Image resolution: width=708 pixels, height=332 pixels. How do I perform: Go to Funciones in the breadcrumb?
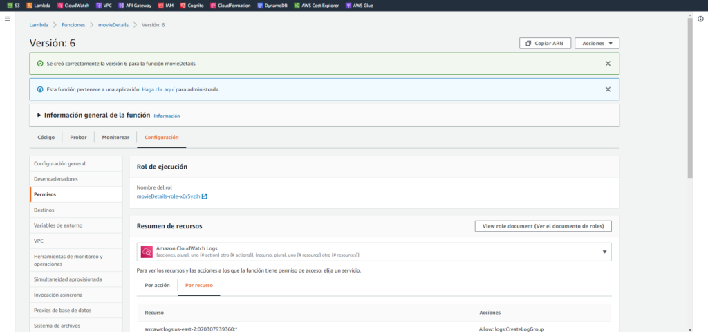(x=73, y=25)
